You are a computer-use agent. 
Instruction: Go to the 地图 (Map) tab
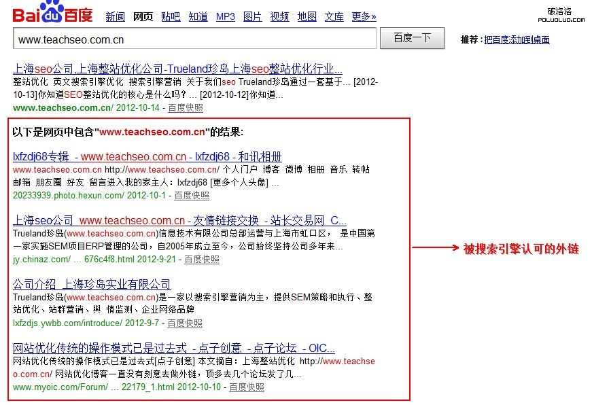click(307, 17)
